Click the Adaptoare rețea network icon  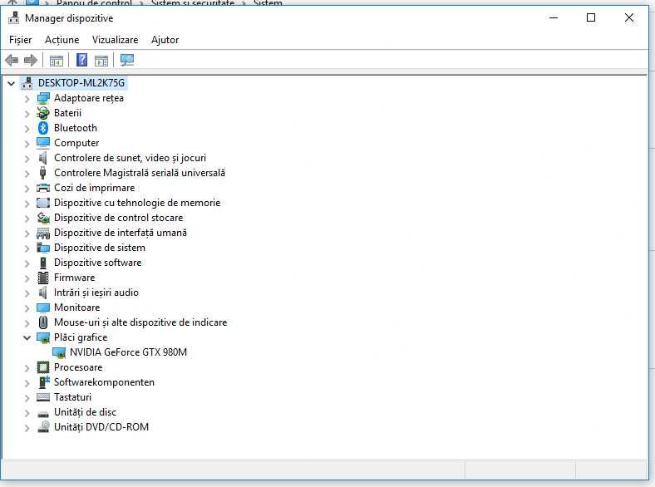(x=43, y=98)
